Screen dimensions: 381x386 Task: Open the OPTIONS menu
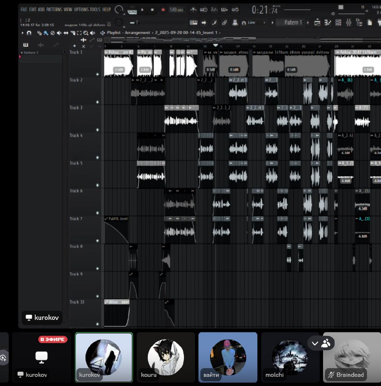tap(81, 10)
